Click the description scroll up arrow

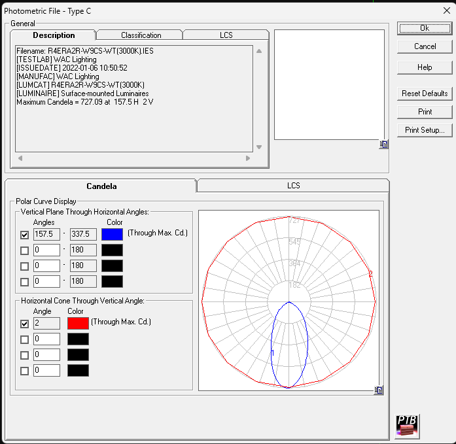(259, 51)
